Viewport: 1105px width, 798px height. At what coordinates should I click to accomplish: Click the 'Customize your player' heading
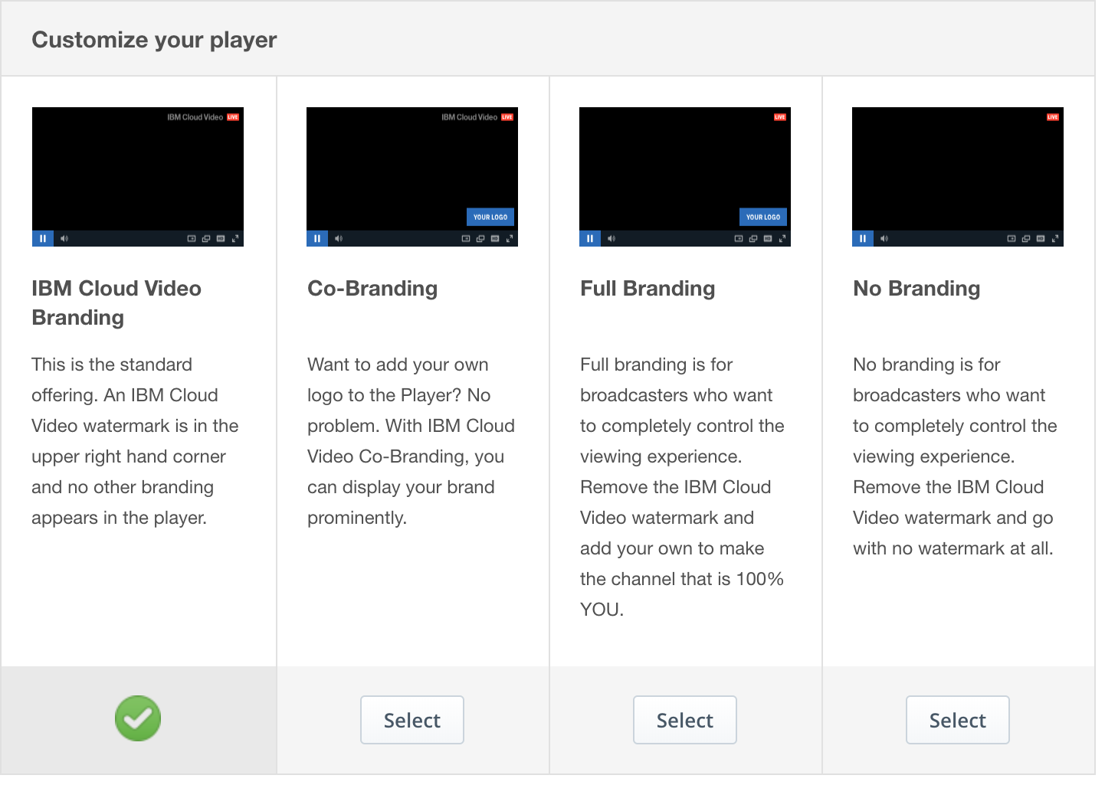(155, 40)
